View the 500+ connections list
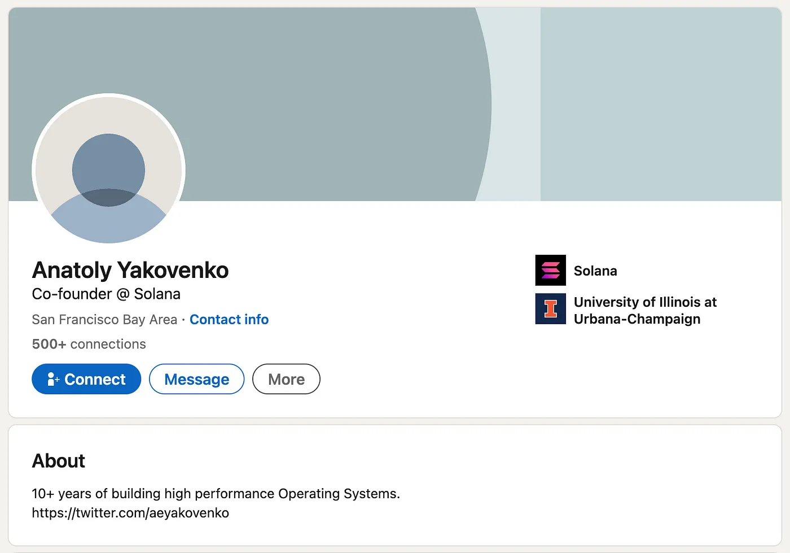The image size is (790, 553). (89, 344)
